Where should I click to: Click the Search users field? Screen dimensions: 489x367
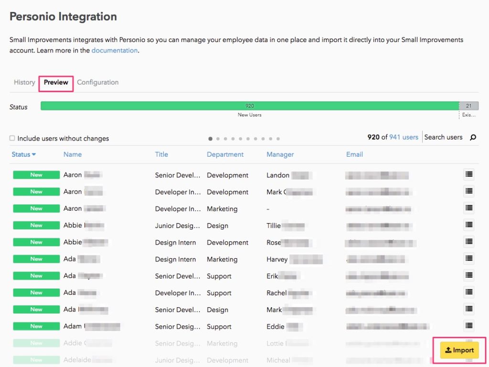[443, 137]
